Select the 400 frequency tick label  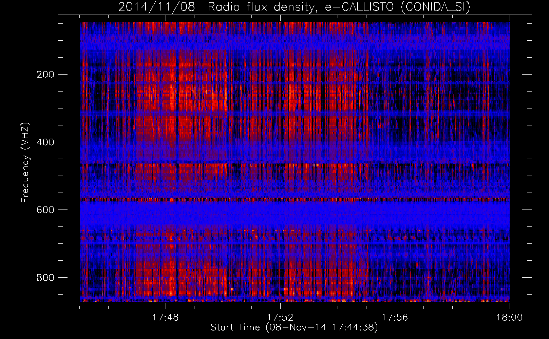tap(45, 142)
